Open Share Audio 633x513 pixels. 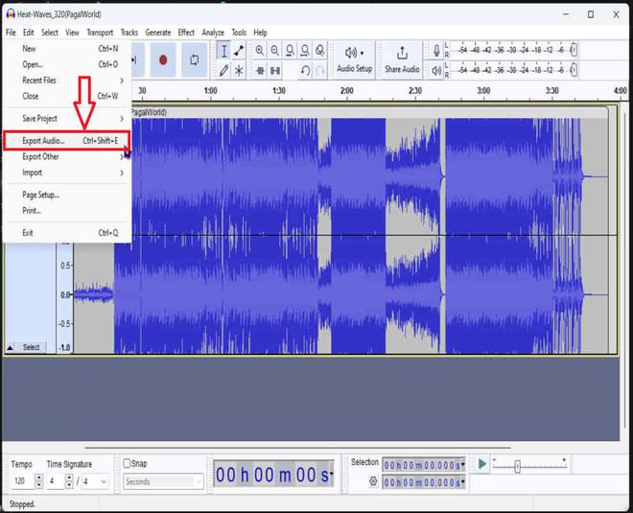(x=402, y=59)
